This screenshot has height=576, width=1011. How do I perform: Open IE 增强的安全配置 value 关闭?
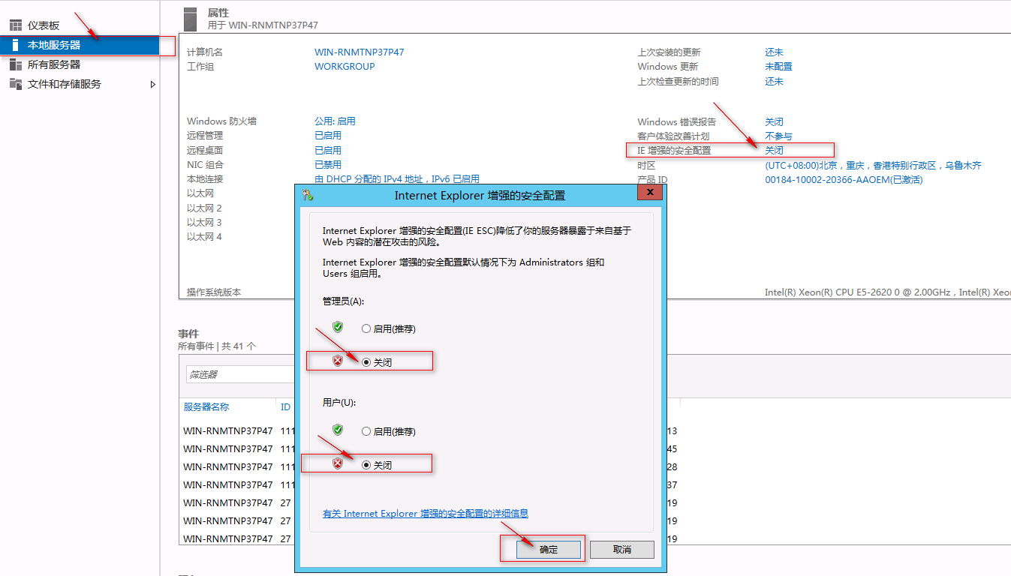coord(774,150)
